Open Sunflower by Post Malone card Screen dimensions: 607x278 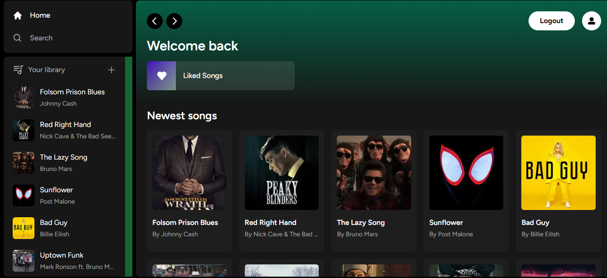click(466, 190)
